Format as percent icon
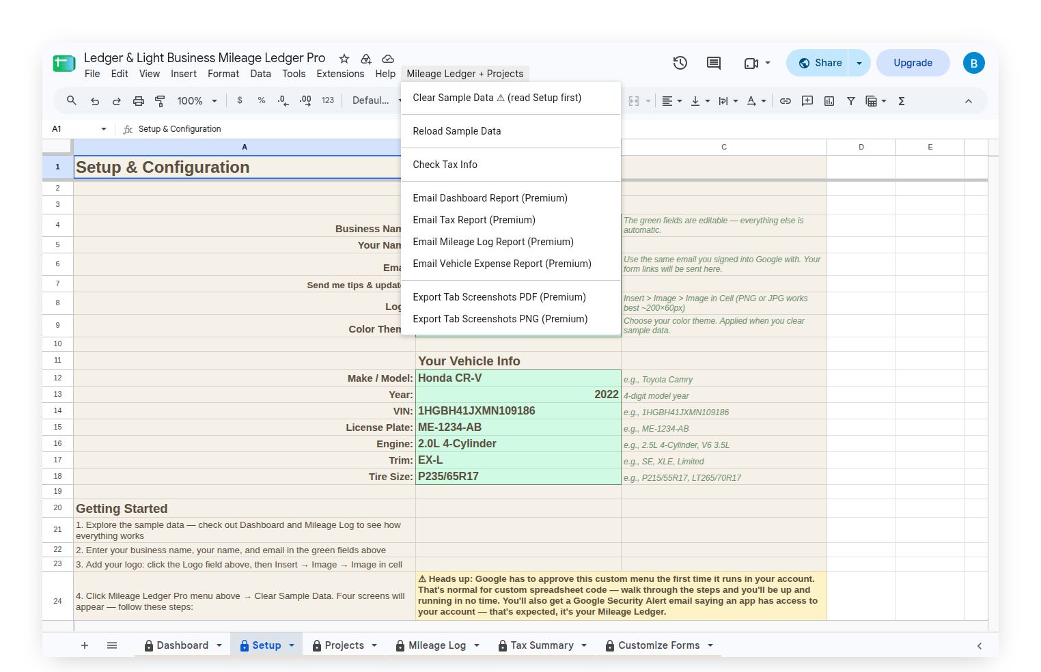 tap(262, 100)
